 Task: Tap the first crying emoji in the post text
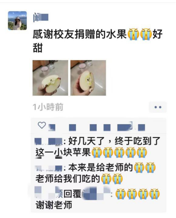(x=134, y=34)
